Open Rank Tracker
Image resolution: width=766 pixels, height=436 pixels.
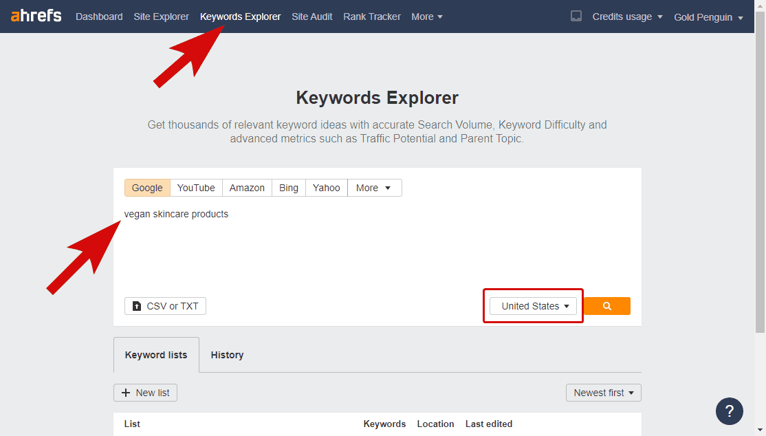click(372, 17)
